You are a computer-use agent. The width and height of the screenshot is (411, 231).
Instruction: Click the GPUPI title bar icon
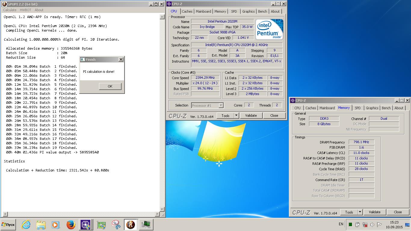pyautogui.click(x=4, y=4)
